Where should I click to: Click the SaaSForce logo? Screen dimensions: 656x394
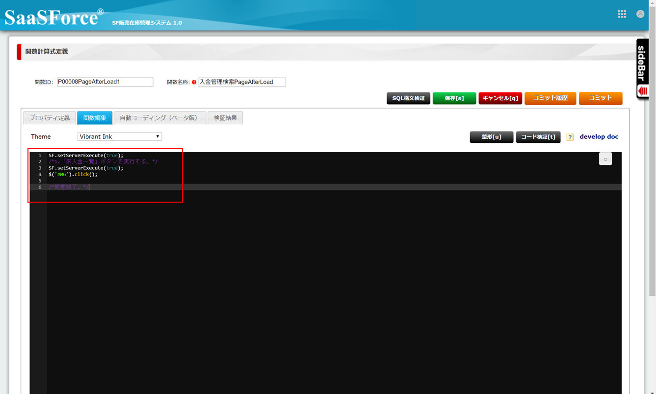pos(53,17)
